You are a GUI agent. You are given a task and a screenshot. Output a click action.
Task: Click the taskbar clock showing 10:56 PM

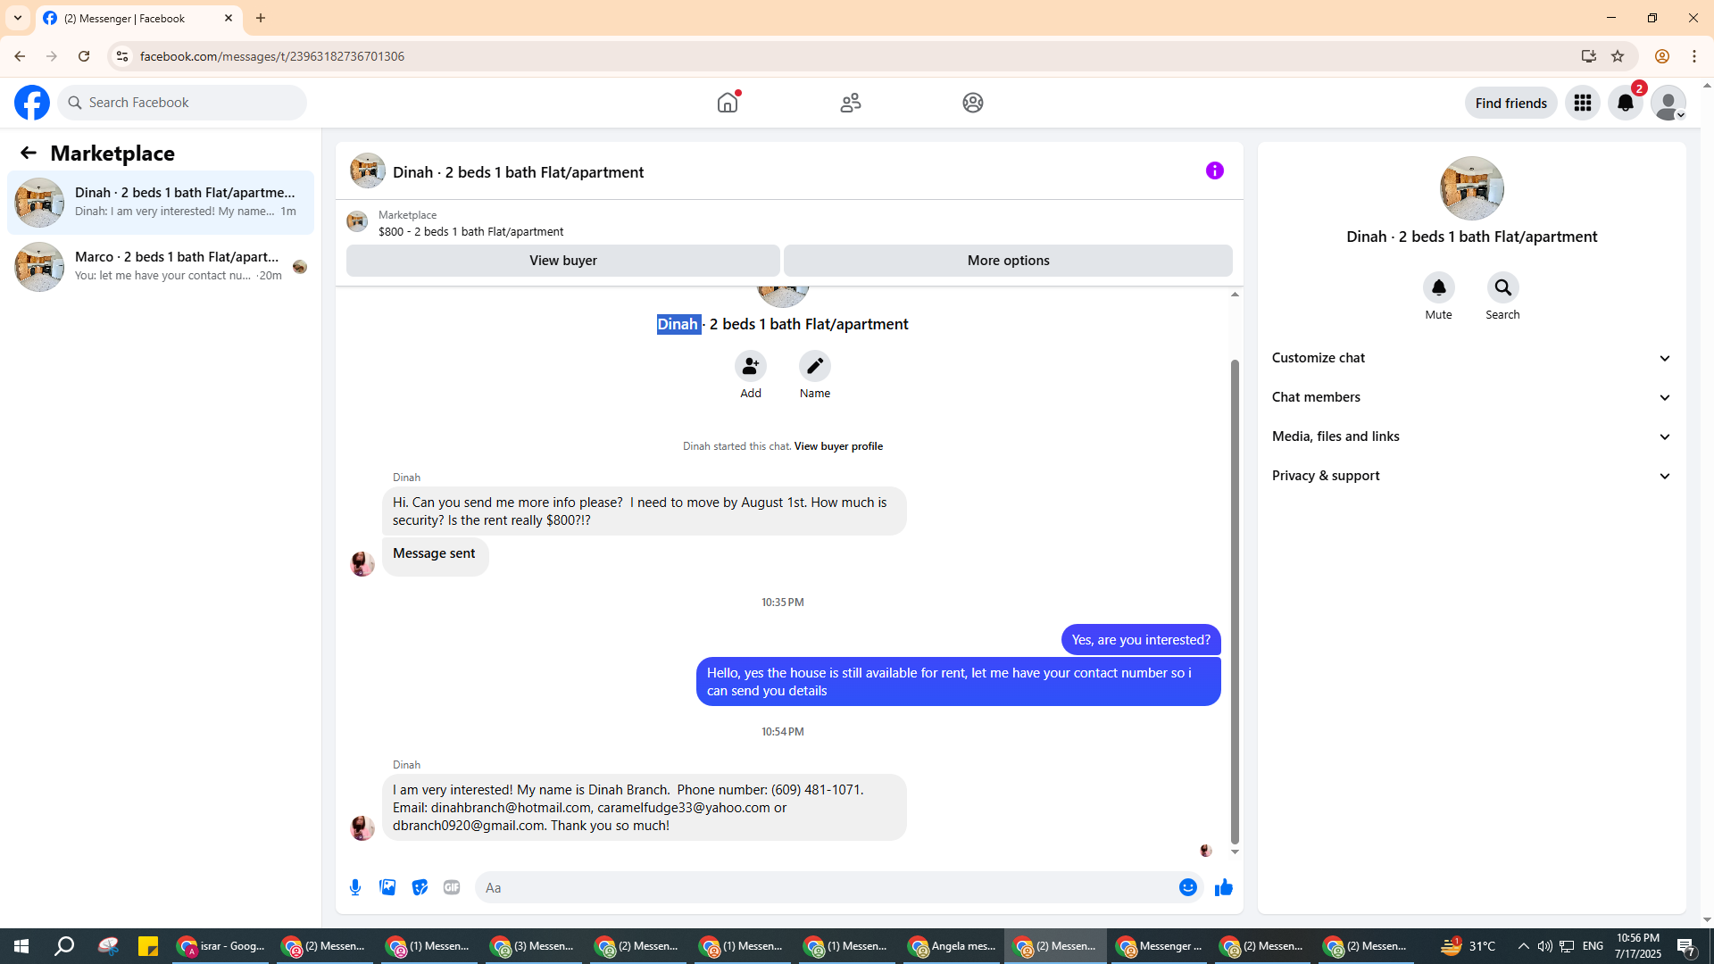[1637, 946]
